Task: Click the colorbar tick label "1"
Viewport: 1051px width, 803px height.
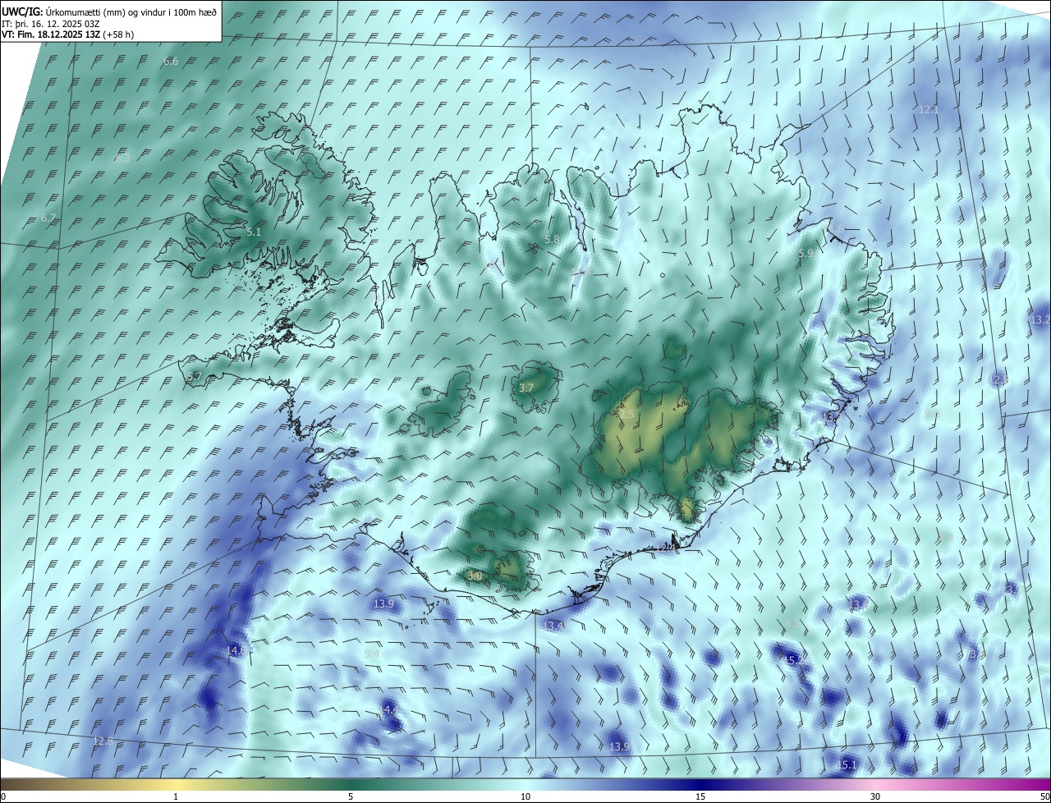Action: (x=176, y=796)
